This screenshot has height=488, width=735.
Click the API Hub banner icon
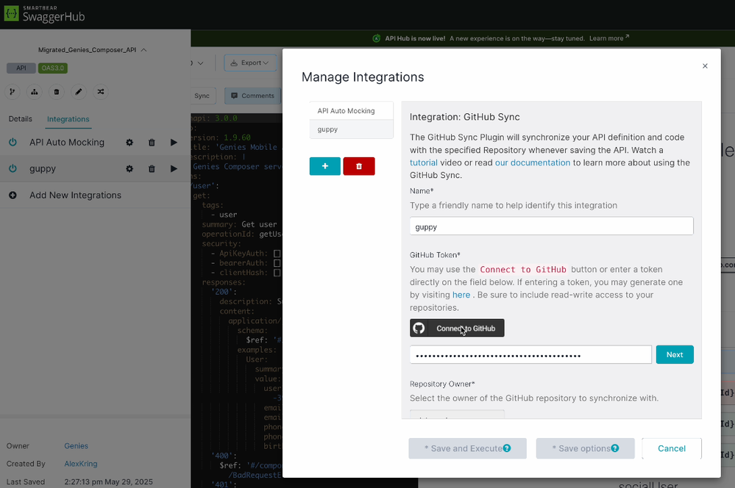click(x=377, y=38)
